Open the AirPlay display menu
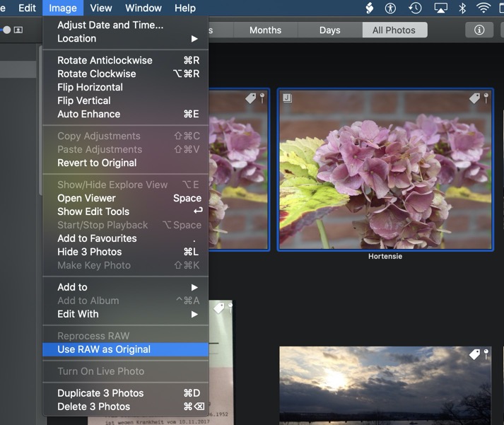Screen dimensions: 504x425 click(440, 8)
